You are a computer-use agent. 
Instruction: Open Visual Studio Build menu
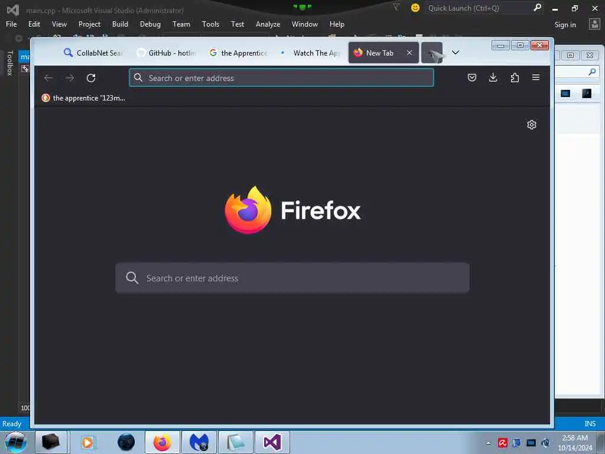tap(120, 24)
